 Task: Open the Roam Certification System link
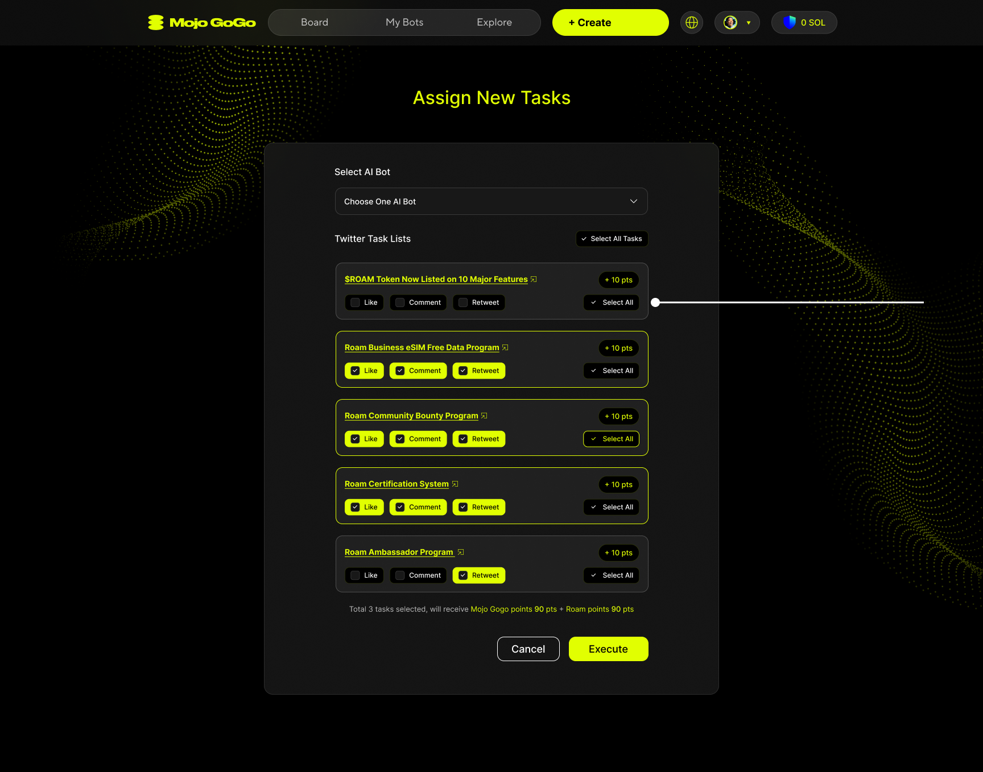[396, 484]
